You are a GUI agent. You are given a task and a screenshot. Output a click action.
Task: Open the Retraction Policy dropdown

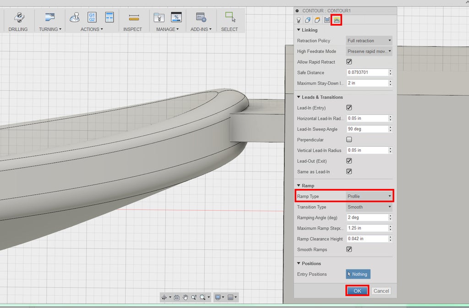tap(369, 41)
